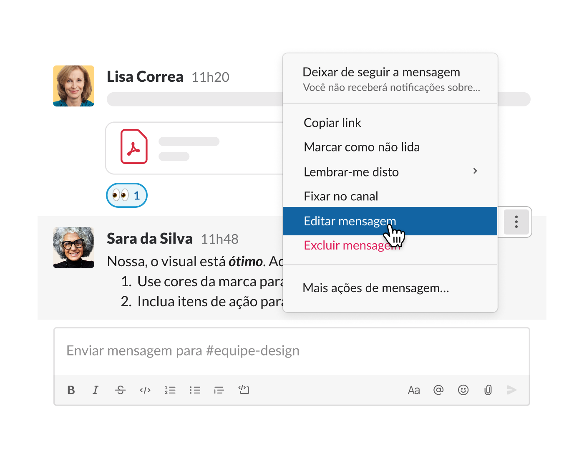Image resolution: width=584 pixels, height=459 pixels.
Task: Start a bulleted list
Action: click(x=195, y=390)
